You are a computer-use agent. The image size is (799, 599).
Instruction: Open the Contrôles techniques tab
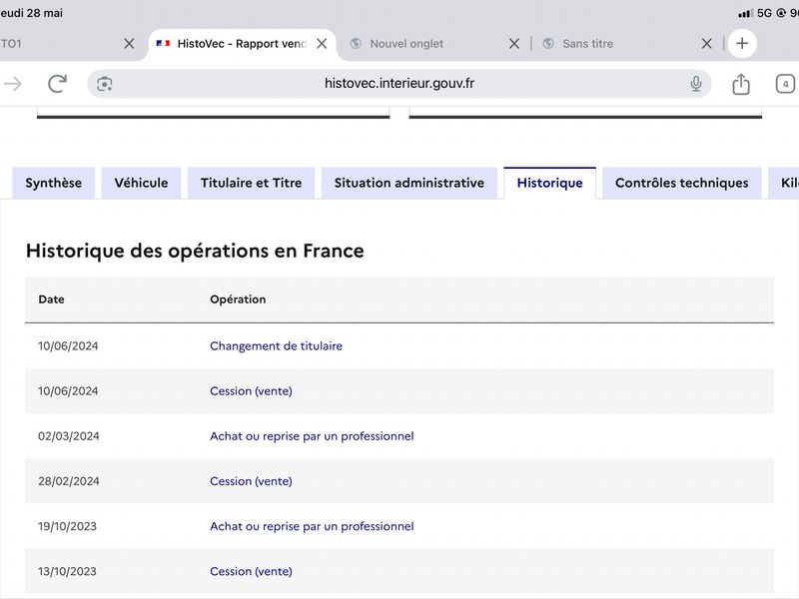682,183
